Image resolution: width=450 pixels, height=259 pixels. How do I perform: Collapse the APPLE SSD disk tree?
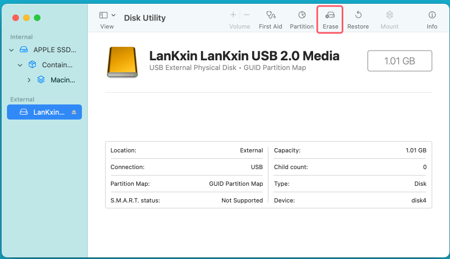(x=12, y=50)
